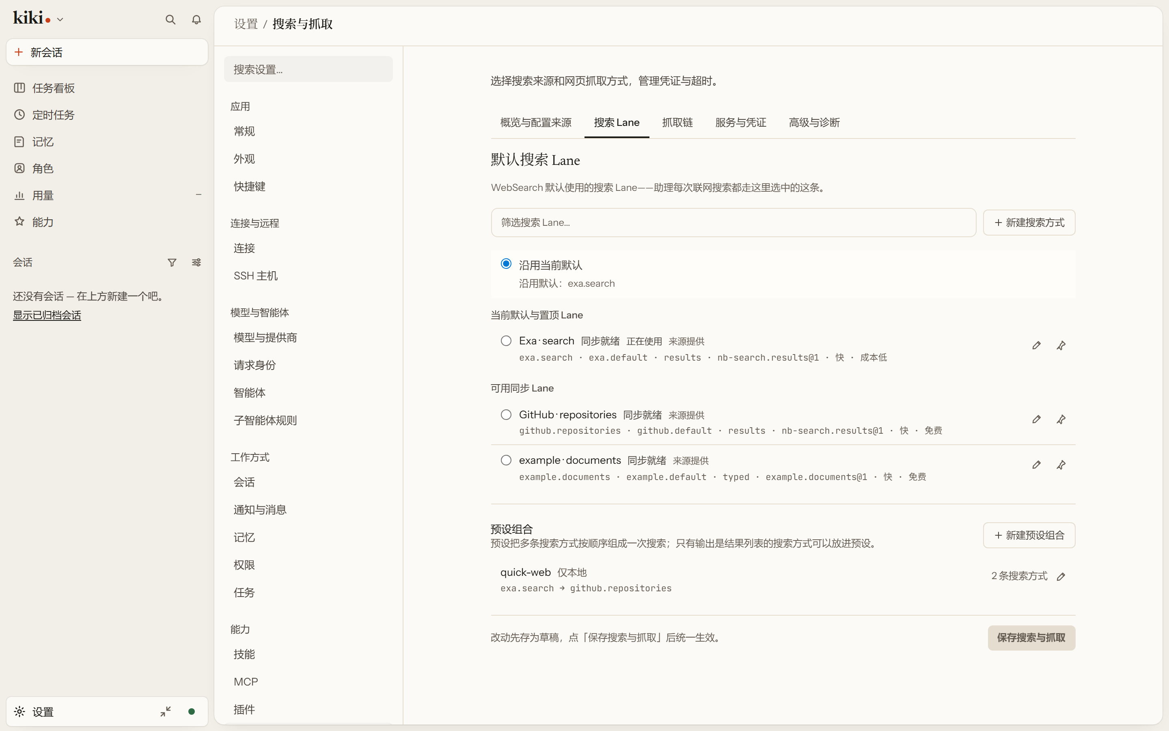Edit the GitHub·repositories lane
Viewport: 1169px width, 731px height.
pyautogui.click(x=1036, y=419)
